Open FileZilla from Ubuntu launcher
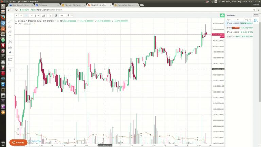The image size is (261, 147). pos(3,45)
